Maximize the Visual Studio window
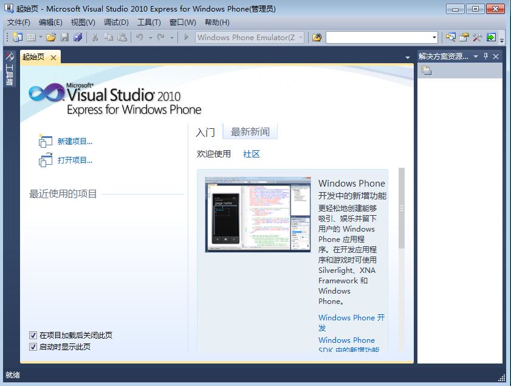Viewport: 511px width, 386px height. click(475, 9)
